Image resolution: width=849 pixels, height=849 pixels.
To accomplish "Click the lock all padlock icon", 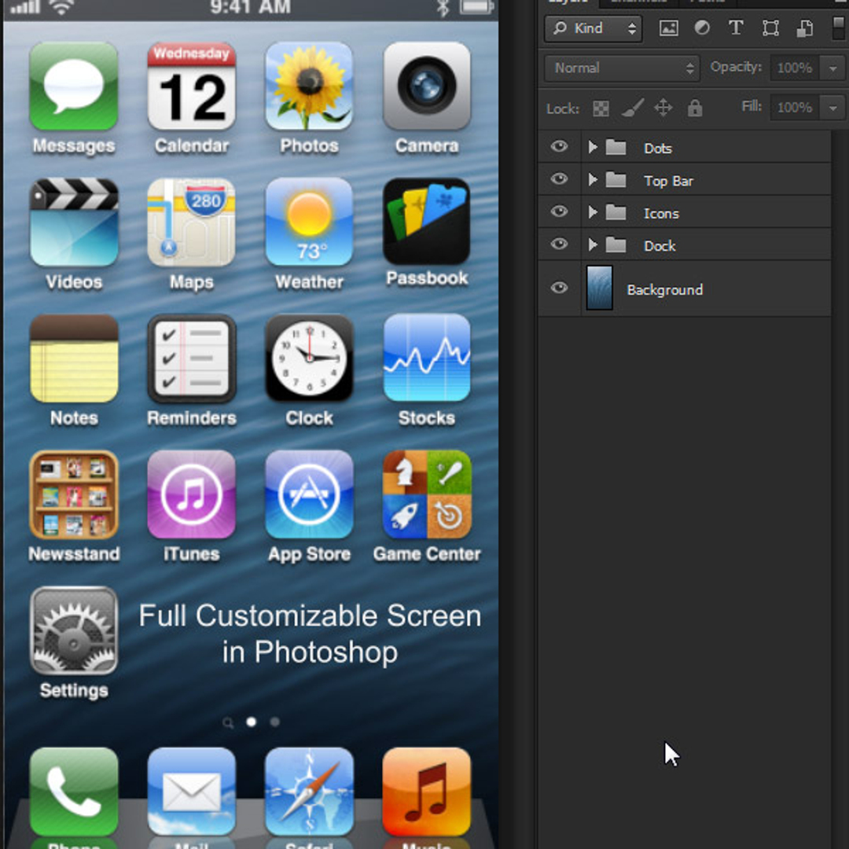I will click(695, 108).
